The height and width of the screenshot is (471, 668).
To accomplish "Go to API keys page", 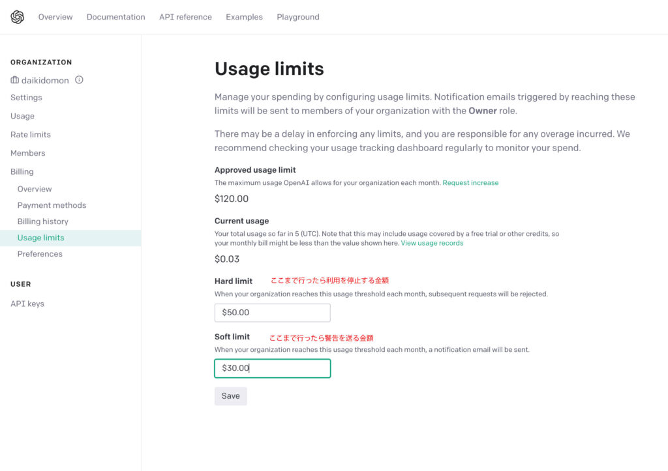I will [27, 304].
